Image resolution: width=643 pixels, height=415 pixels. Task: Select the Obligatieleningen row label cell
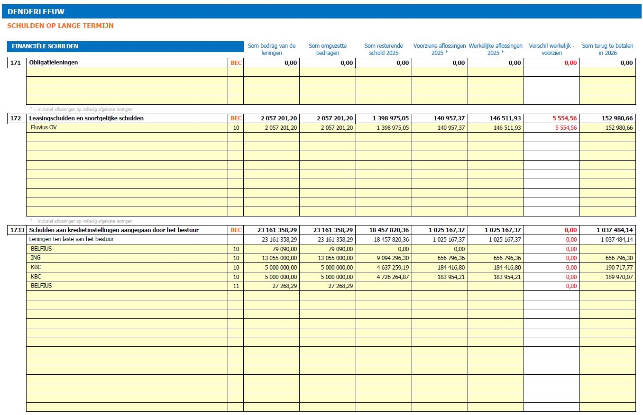coord(127,63)
